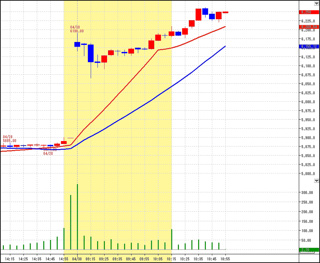Open the volume panel dropdown arrow
The width and height of the screenshot is (320, 263).
tap(316, 181)
